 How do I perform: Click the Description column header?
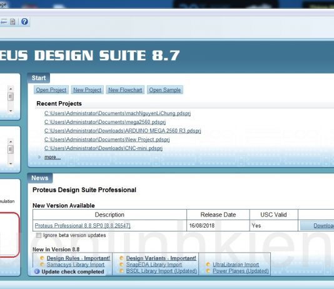tap(109, 215)
